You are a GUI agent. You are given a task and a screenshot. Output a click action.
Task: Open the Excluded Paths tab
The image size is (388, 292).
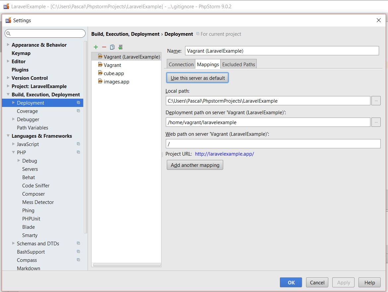(x=238, y=64)
